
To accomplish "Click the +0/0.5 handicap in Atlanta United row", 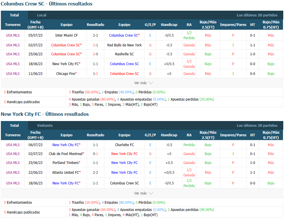I will click(169, 173).
